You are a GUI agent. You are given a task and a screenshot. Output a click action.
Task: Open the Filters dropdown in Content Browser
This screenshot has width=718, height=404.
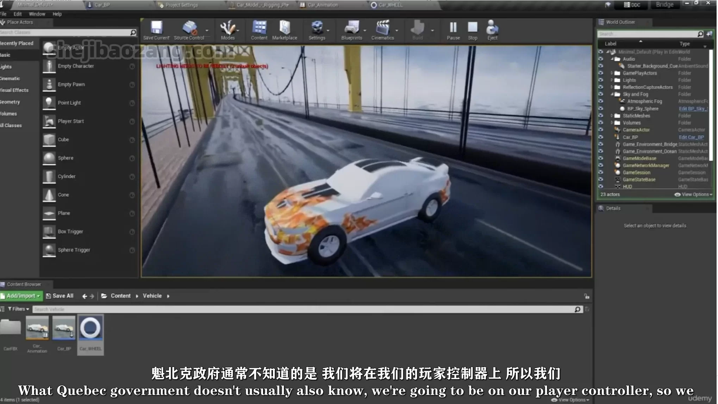[18, 309]
